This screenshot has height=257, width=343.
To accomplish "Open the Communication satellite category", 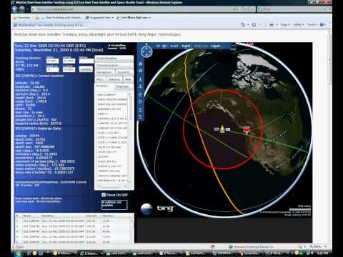I will pos(114,66).
